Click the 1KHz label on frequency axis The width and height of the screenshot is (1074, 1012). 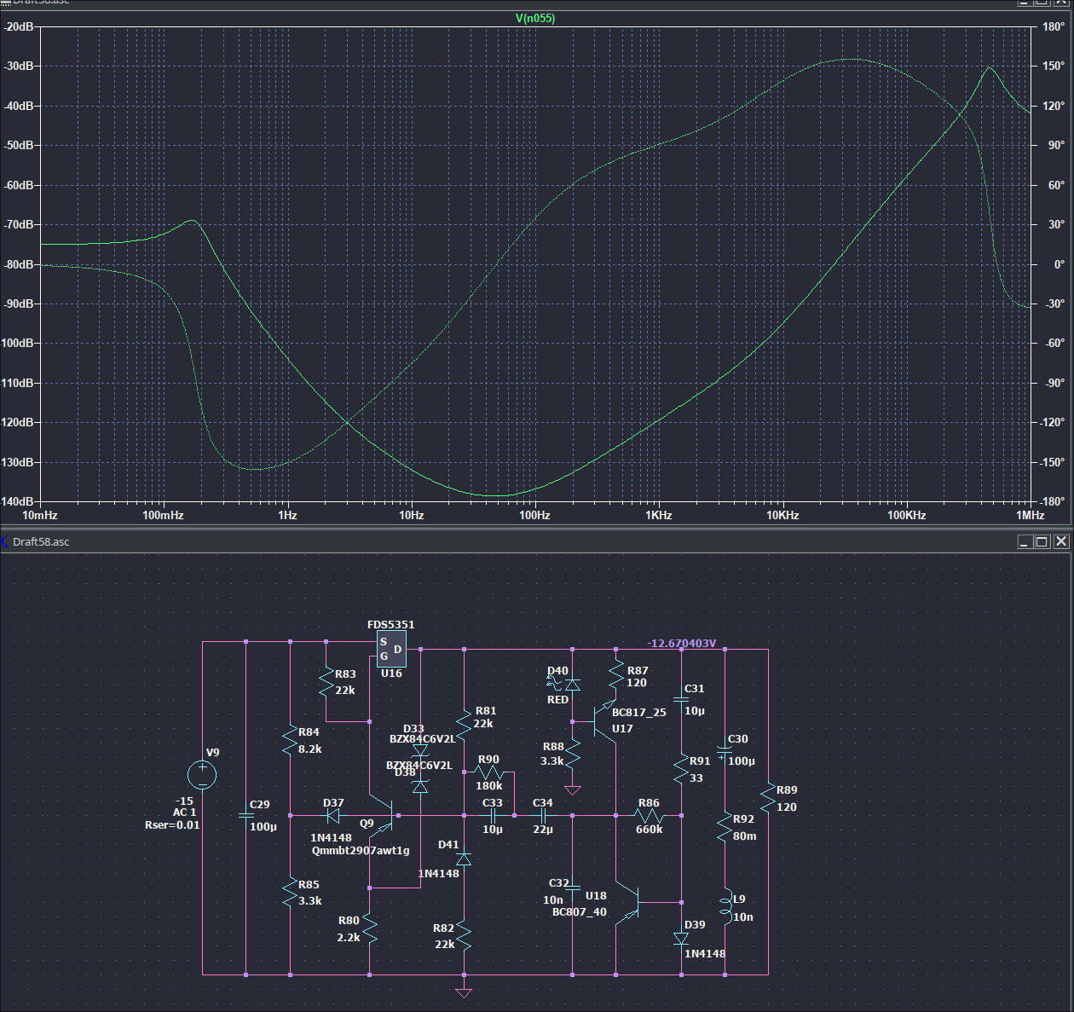click(x=659, y=515)
